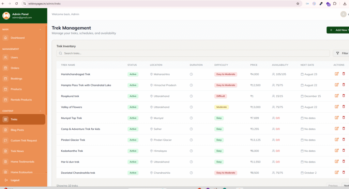The image size is (349, 189).
Task: Delete the Harishchandragad Trek entry
Action: [344, 74]
